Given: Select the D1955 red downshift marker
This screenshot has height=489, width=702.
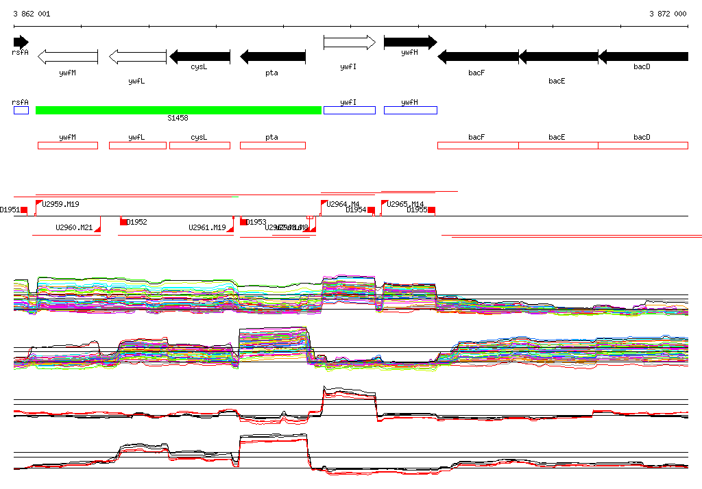Looking at the screenshot, I should point(431,210).
